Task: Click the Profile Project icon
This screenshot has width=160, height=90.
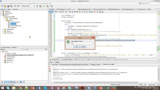Action: 51,6
